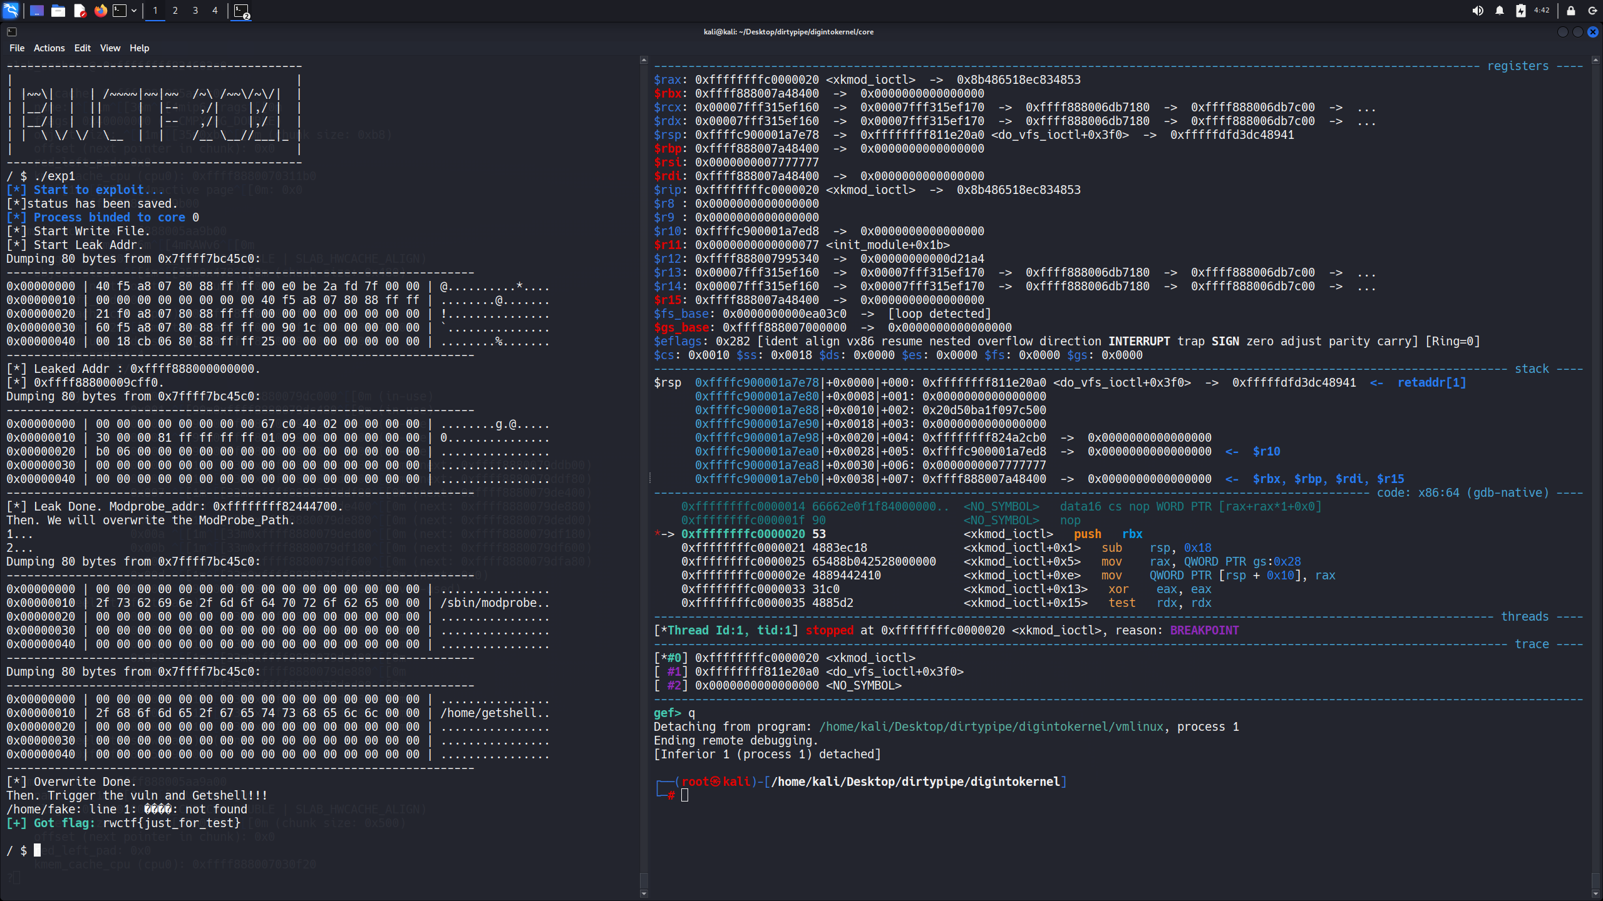Click the left pane scrollbar down arrow
The image size is (1603, 901).
(644, 893)
